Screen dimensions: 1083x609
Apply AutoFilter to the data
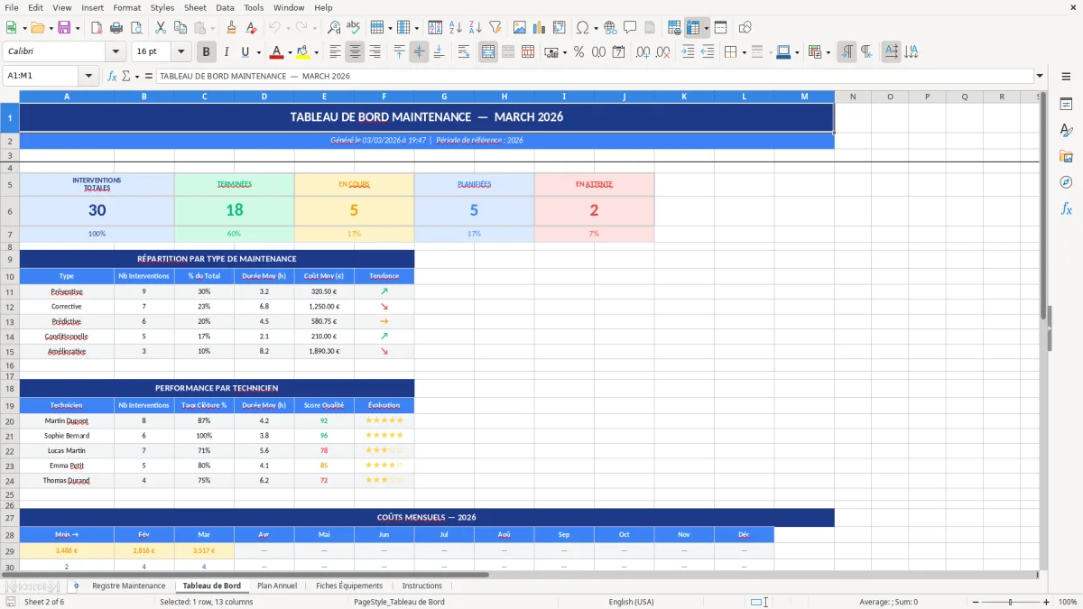(494, 27)
